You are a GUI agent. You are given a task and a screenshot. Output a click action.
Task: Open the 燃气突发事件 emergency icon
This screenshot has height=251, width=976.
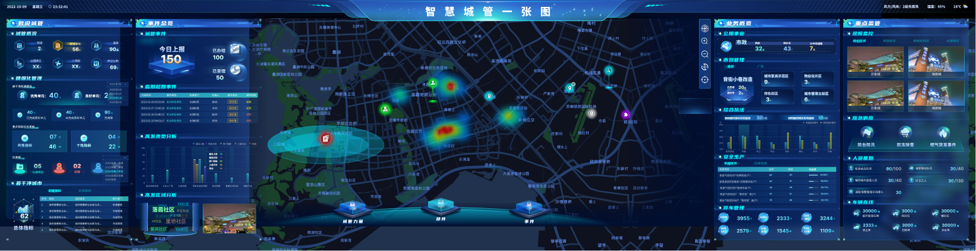[x=943, y=132]
